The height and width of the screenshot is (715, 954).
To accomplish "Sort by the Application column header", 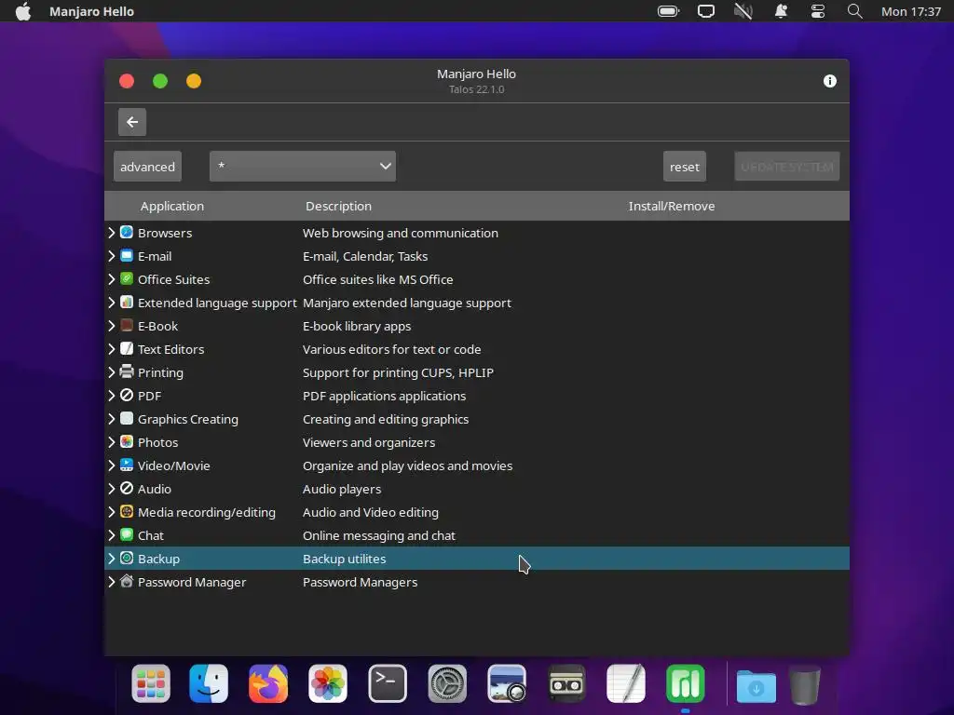I will click(172, 206).
